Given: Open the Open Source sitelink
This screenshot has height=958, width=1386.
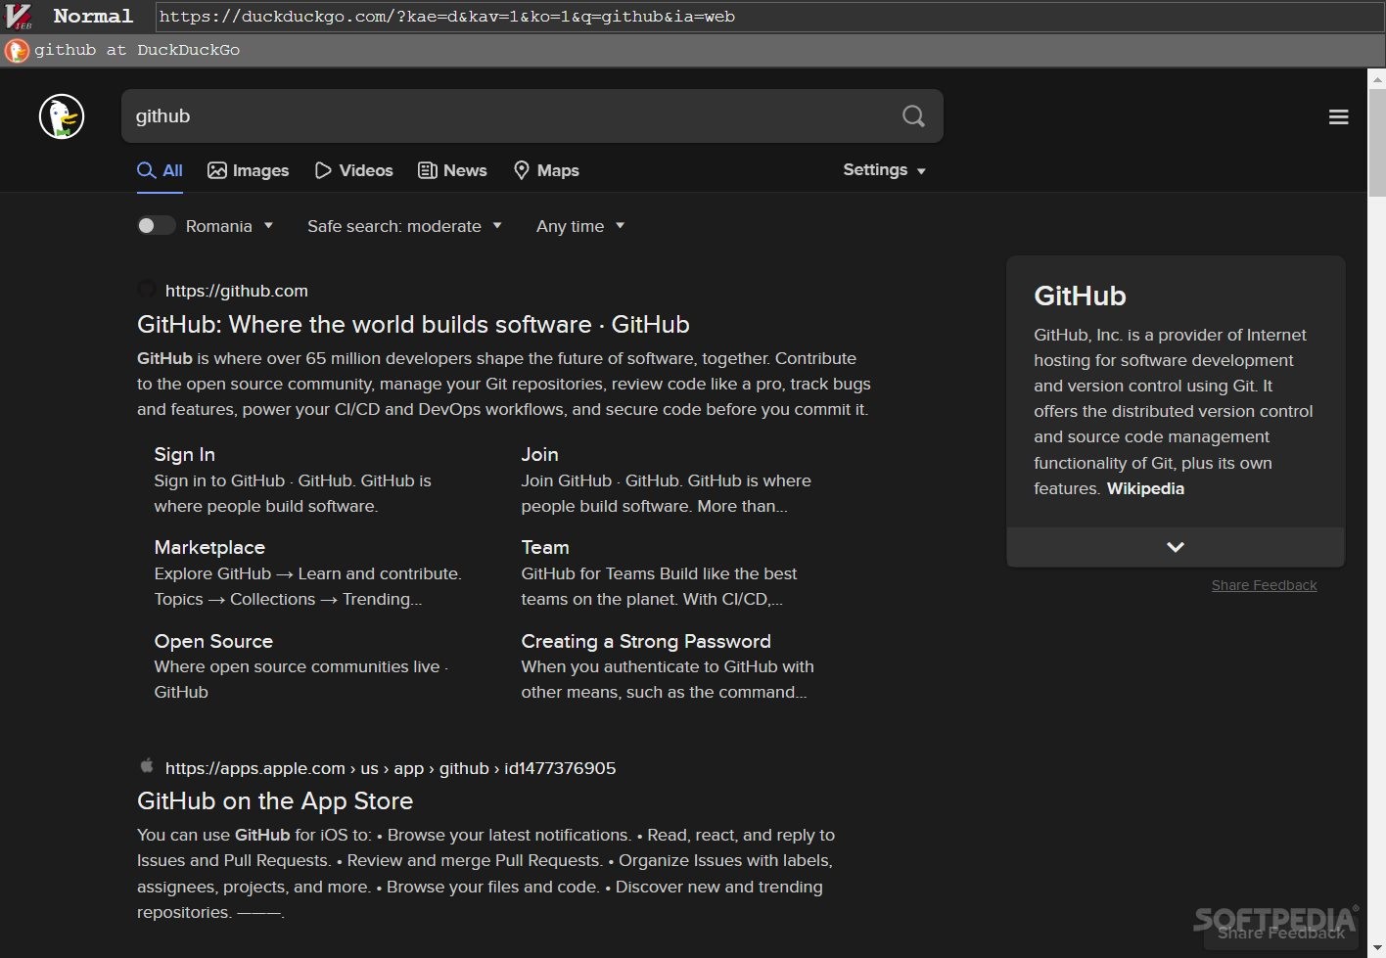Looking at the screenshot, I should click(213, 641).
